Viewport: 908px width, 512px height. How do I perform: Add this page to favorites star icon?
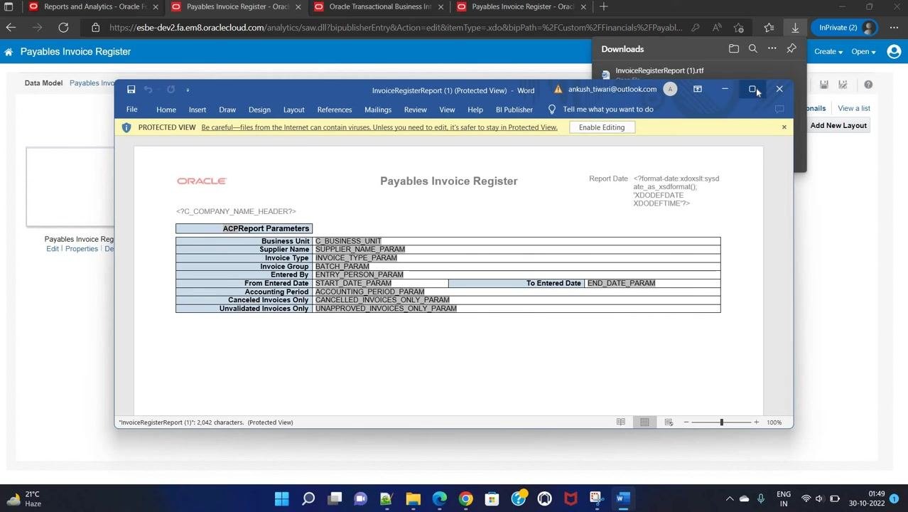click(739, 28)
